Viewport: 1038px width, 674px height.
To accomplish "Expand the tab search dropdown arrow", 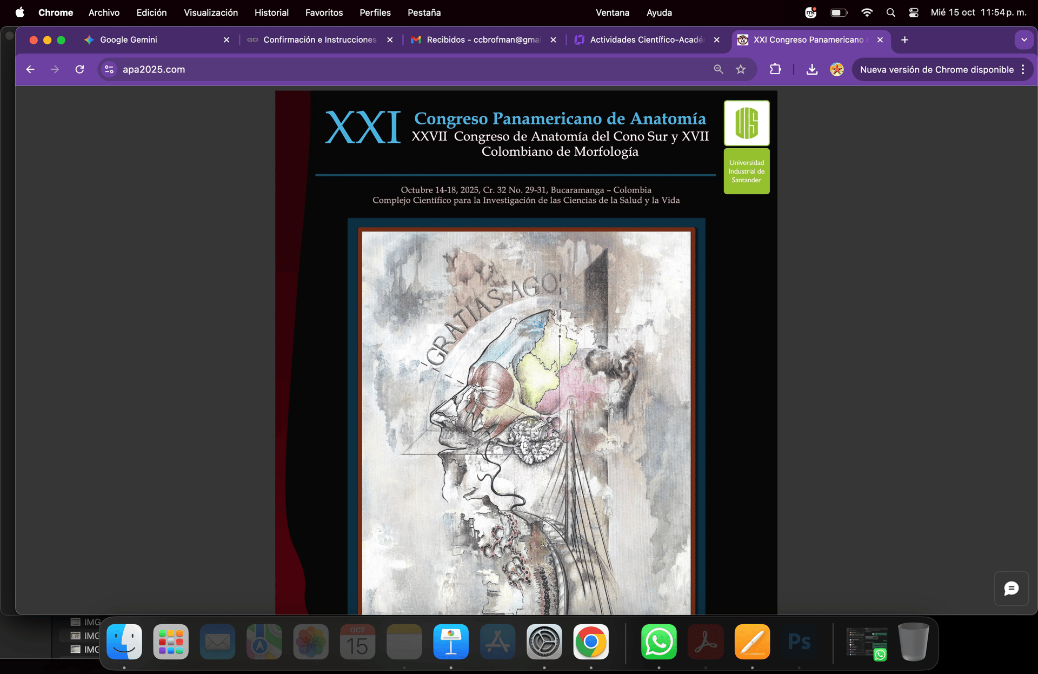I will click(x=1024, y=39).
